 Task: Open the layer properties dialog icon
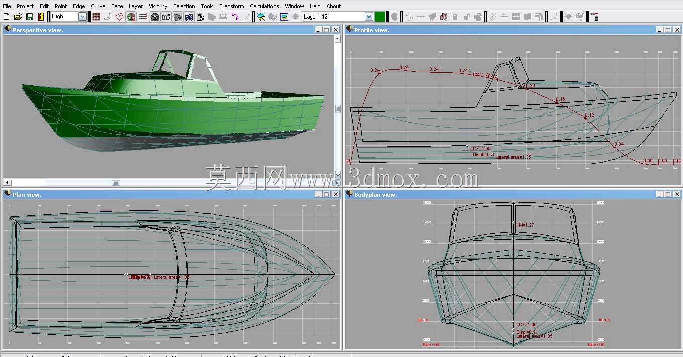pos(284,17)
